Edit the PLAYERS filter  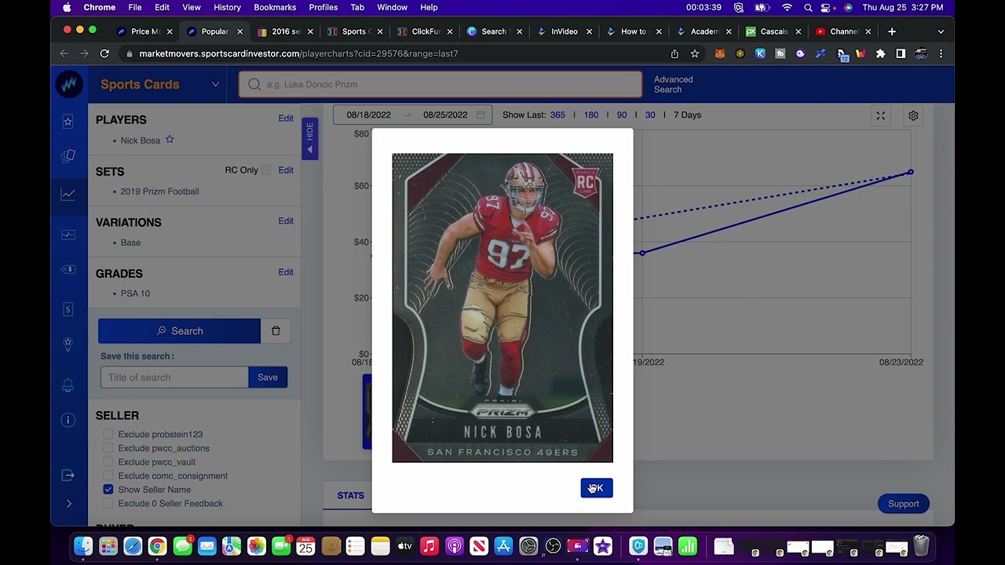[286, 118]
